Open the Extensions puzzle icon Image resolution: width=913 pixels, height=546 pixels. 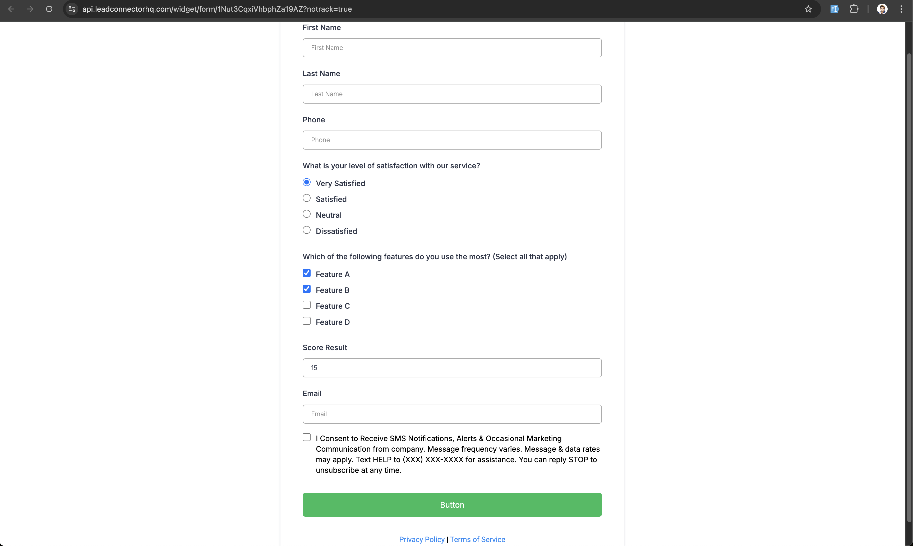pos(854,9)
